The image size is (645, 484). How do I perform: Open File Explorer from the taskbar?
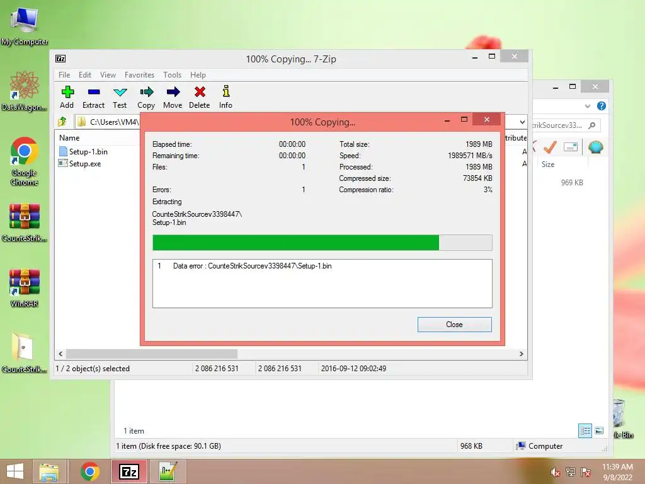click(x=49, y=471)
